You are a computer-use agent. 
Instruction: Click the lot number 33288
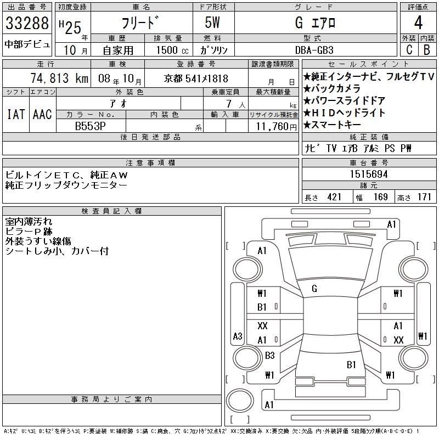click(x=27, y=23)
